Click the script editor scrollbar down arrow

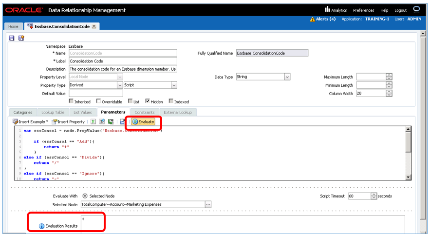tap(408, 177)
